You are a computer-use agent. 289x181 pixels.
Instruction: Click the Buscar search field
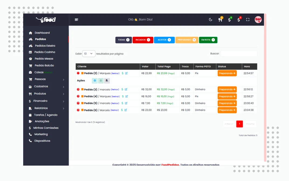pos(239,53)
